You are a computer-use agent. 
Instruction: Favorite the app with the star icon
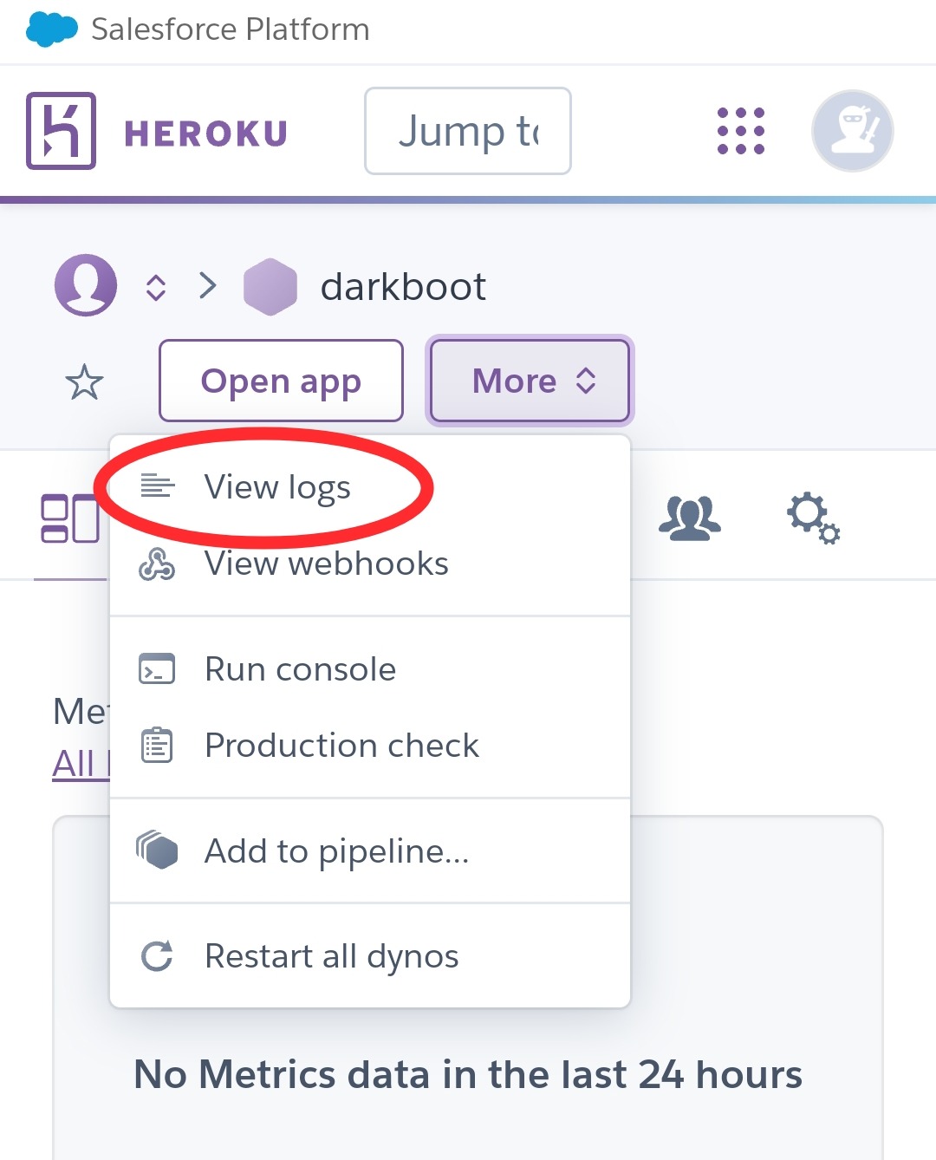[x=84, y=381]
